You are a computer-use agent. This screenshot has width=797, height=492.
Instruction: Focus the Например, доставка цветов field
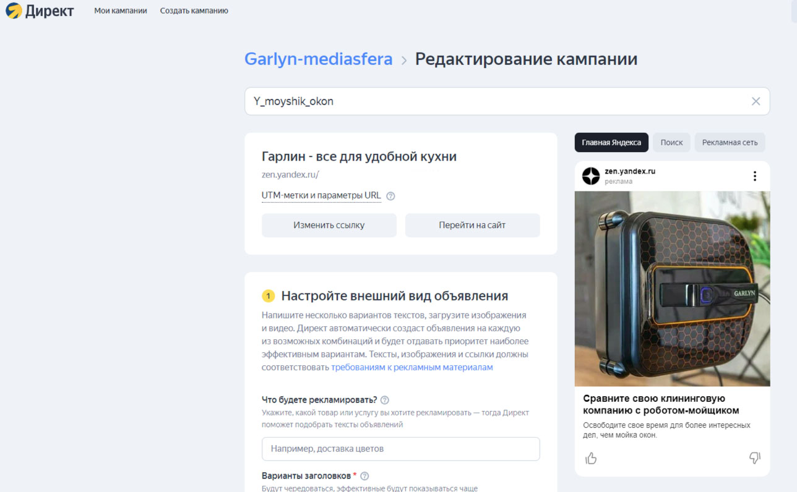click(401, 449)
